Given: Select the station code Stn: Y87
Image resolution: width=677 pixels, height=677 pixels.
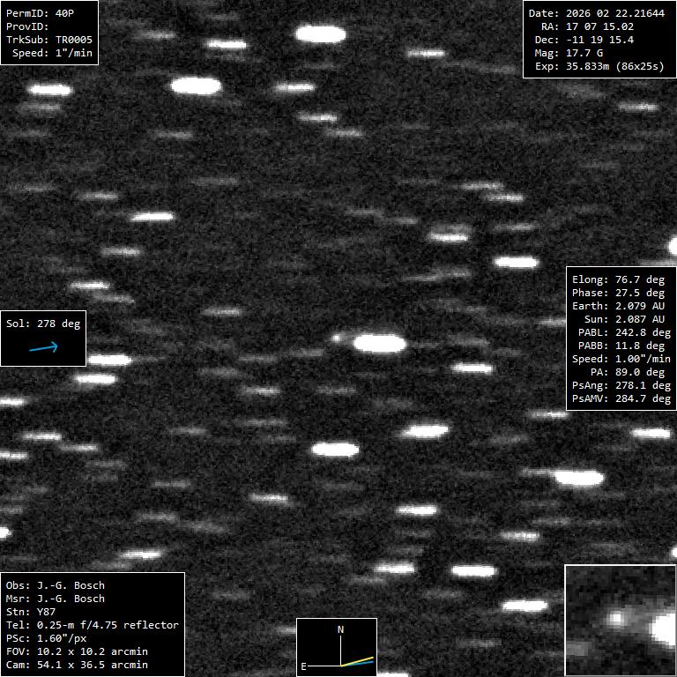Looking at the screenshot, I should tap(28, 612).
